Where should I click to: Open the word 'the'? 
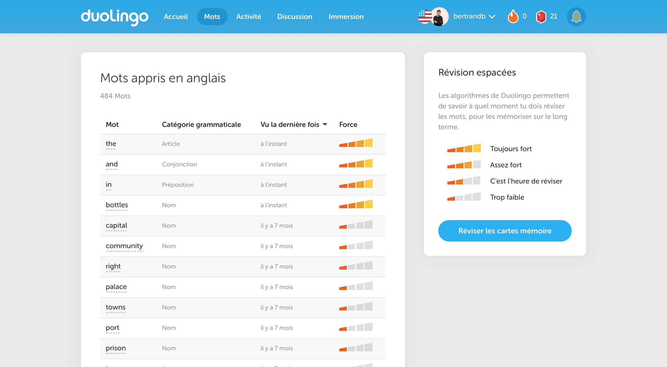coord(111,144)
